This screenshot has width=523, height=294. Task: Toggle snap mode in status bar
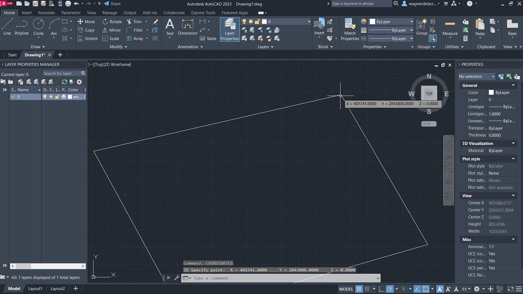367,289
